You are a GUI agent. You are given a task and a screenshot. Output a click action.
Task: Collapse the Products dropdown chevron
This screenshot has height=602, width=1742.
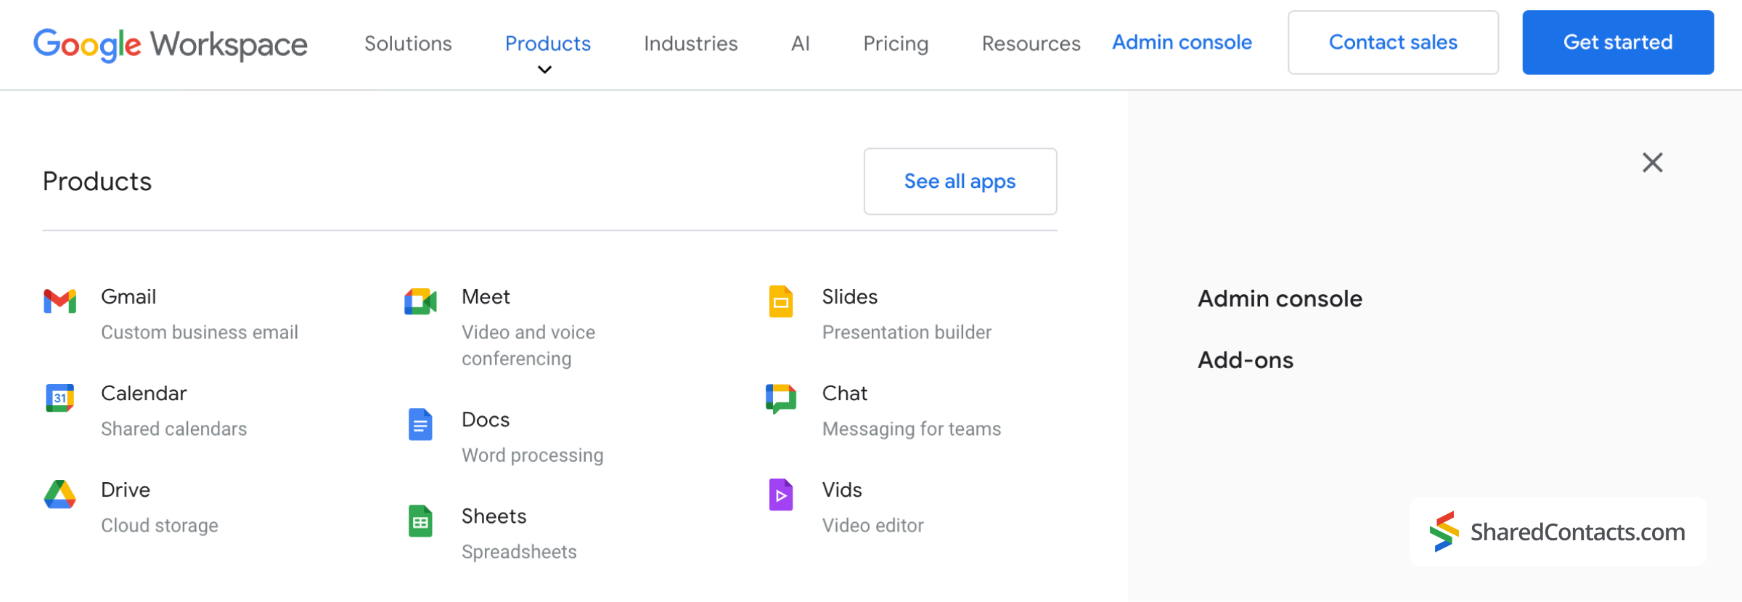click(x=544, y=70)
